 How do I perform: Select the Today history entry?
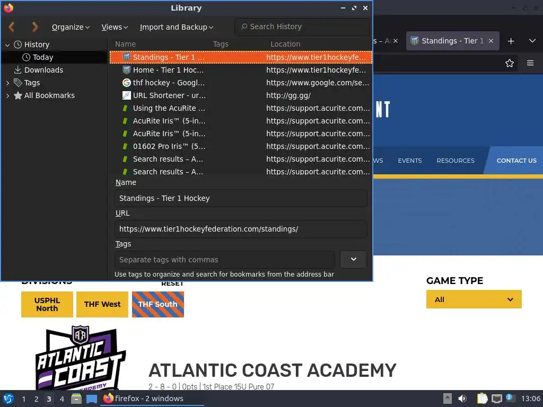pos(43,57)
